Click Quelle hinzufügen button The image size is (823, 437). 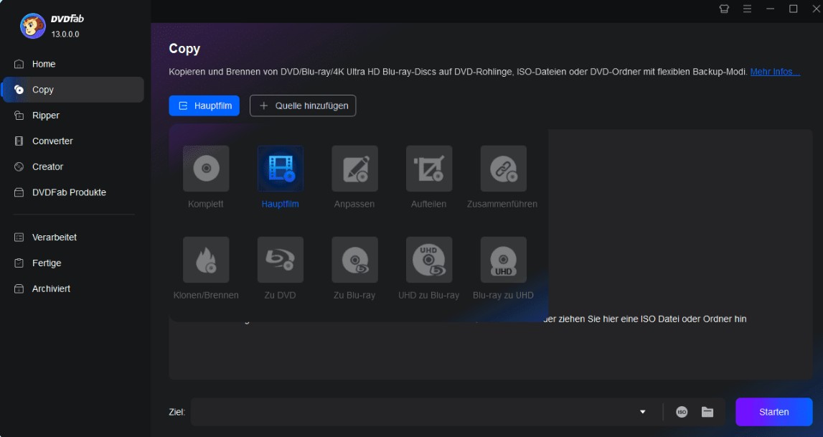pyautogui.click(x=303, y=105)
